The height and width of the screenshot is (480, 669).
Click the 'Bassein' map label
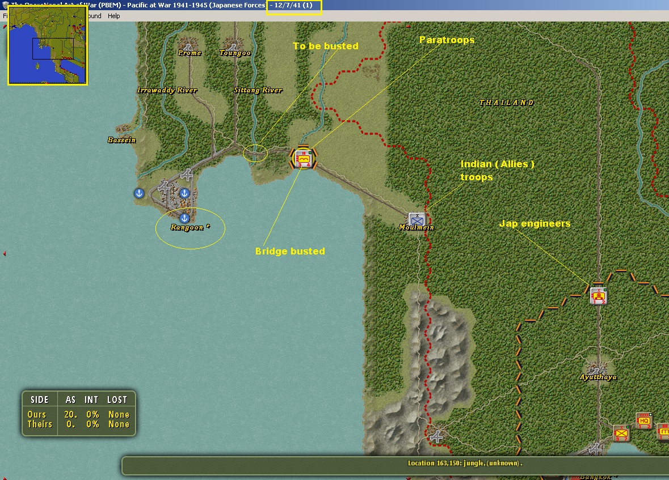121,140
